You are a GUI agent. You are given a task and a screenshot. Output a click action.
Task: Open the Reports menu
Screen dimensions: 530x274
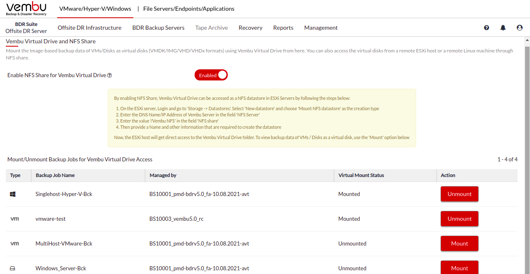pos(283,28)
